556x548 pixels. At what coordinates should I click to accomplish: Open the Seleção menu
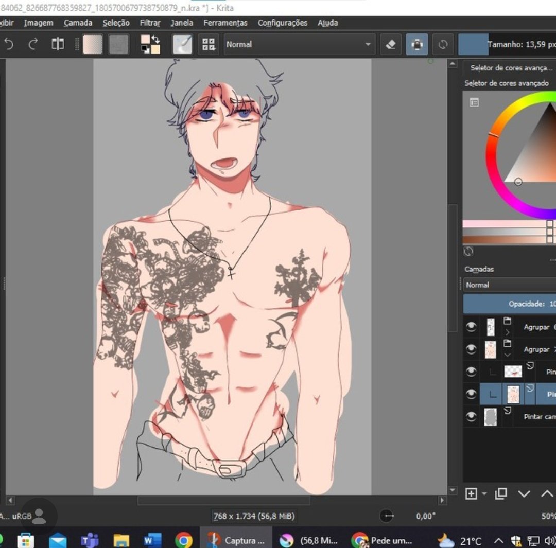click(x=116, y=23)
